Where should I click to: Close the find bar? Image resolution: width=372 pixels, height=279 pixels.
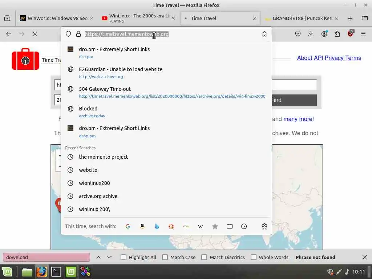(x=365, y=257)
